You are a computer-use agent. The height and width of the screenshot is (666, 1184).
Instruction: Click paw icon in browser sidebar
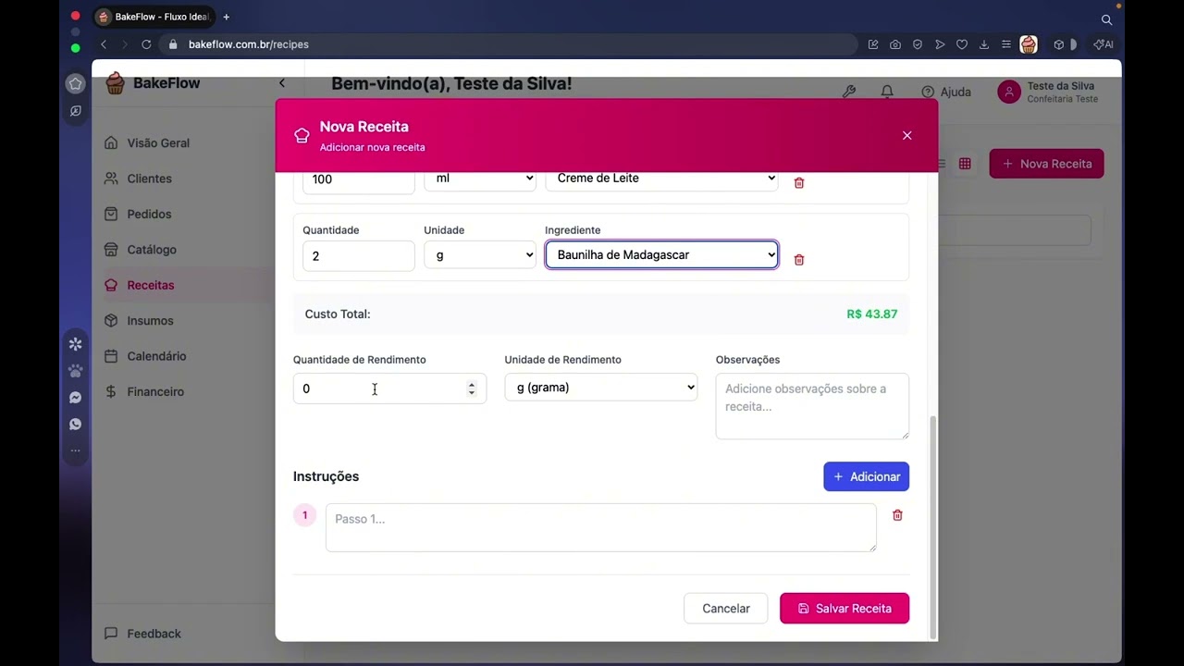(76, 371)
